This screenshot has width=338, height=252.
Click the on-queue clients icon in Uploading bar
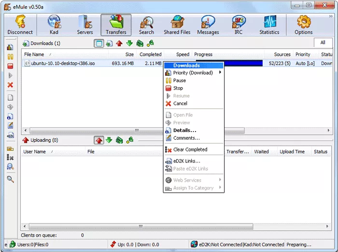pyautogui.click(x=119, y=140)
